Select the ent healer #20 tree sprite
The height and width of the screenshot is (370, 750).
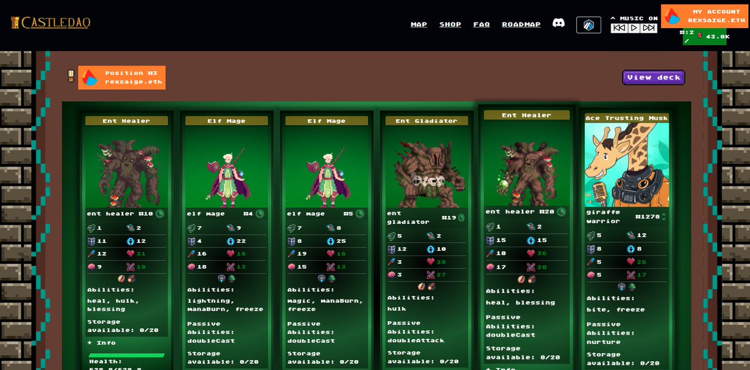click(526, 172)
